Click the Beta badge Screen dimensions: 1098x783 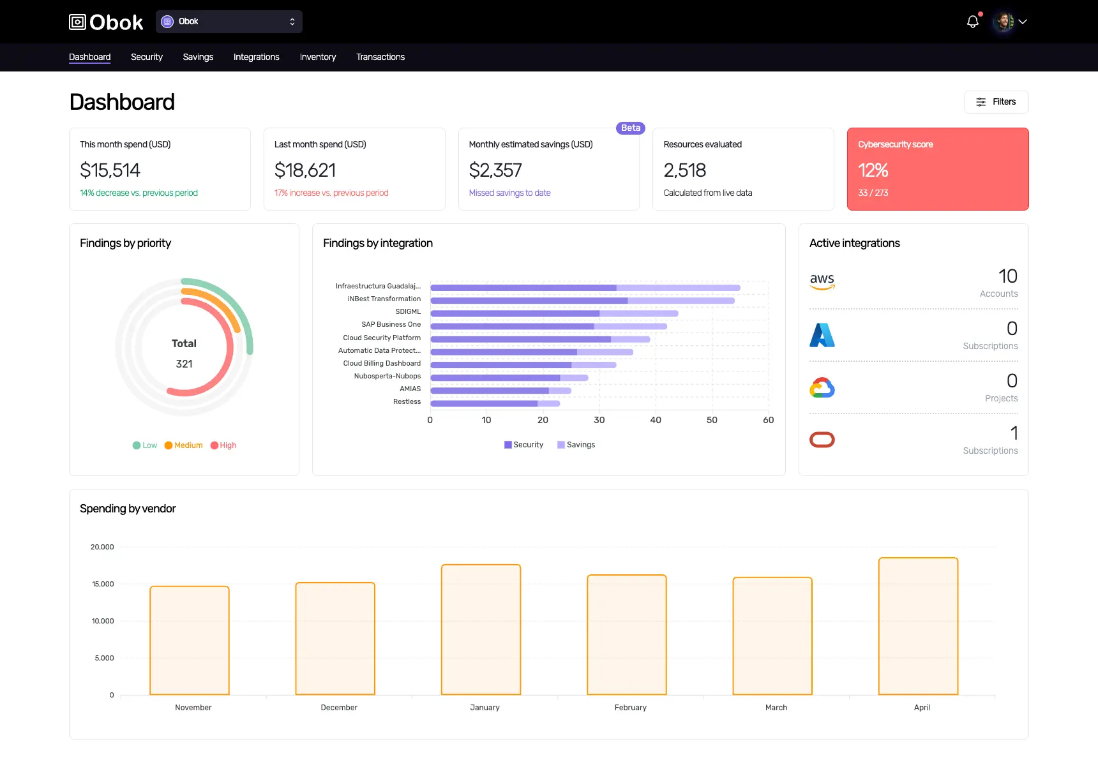point(631,128)
